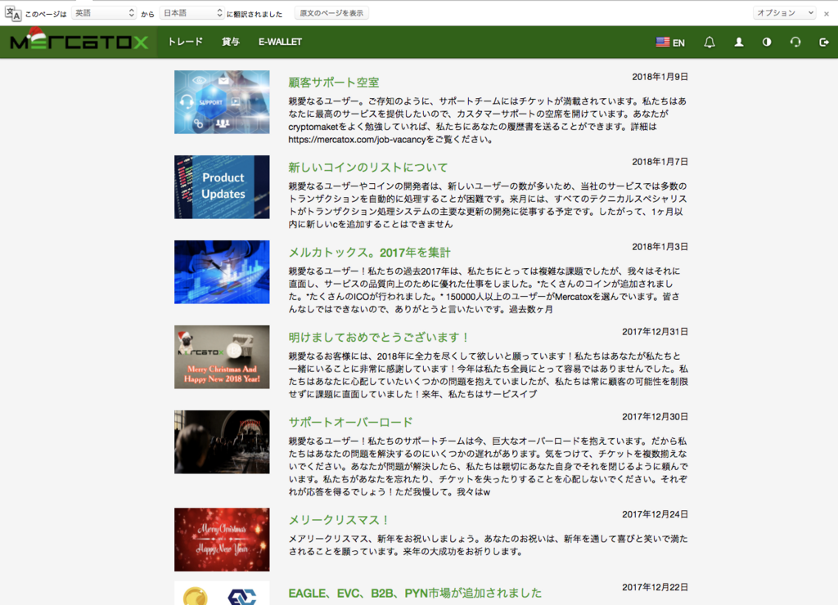Click the red Merry Christmas thumbnail

click(222, 540)
